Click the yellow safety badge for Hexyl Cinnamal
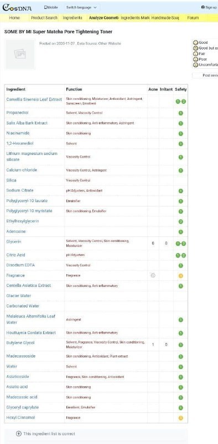This screenshot has height=444, width=218. pos(181,418)
